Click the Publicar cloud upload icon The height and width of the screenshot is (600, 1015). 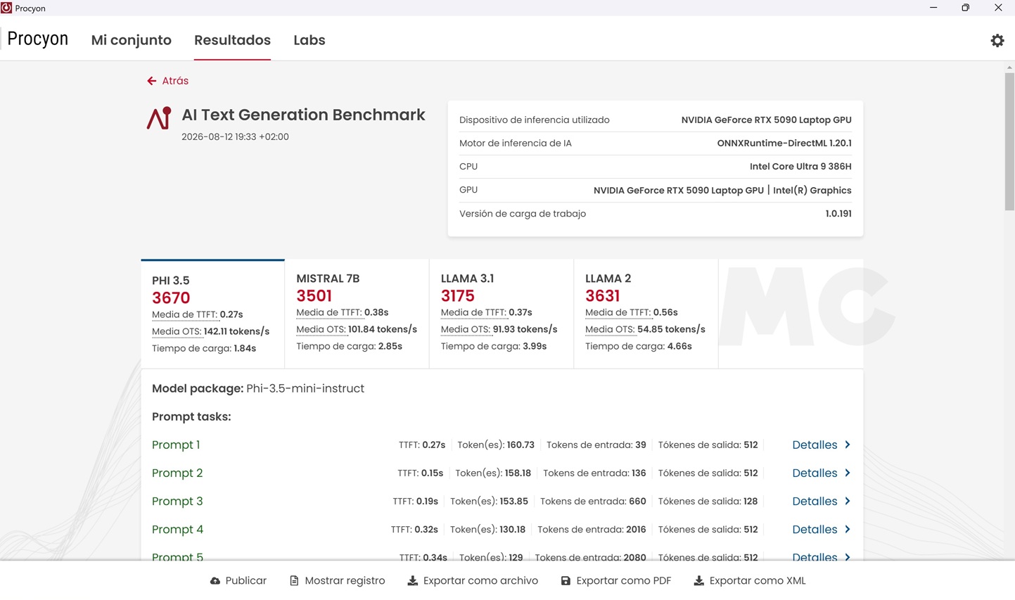click(x=215, y=581)
